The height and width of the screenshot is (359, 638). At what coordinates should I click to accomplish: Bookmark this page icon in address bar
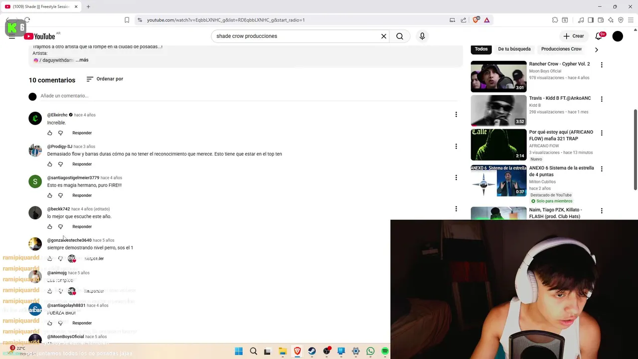click(127, 20)
